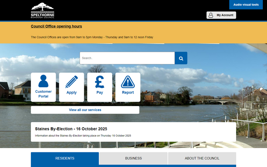Switch to the Residents tab

(x=65, y=158)
